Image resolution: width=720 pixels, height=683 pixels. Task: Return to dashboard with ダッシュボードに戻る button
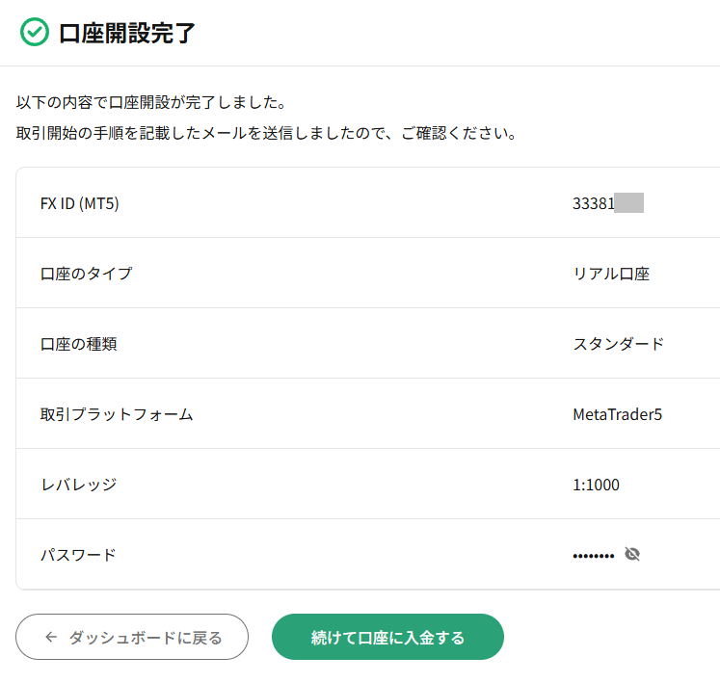tap(132, 637)
